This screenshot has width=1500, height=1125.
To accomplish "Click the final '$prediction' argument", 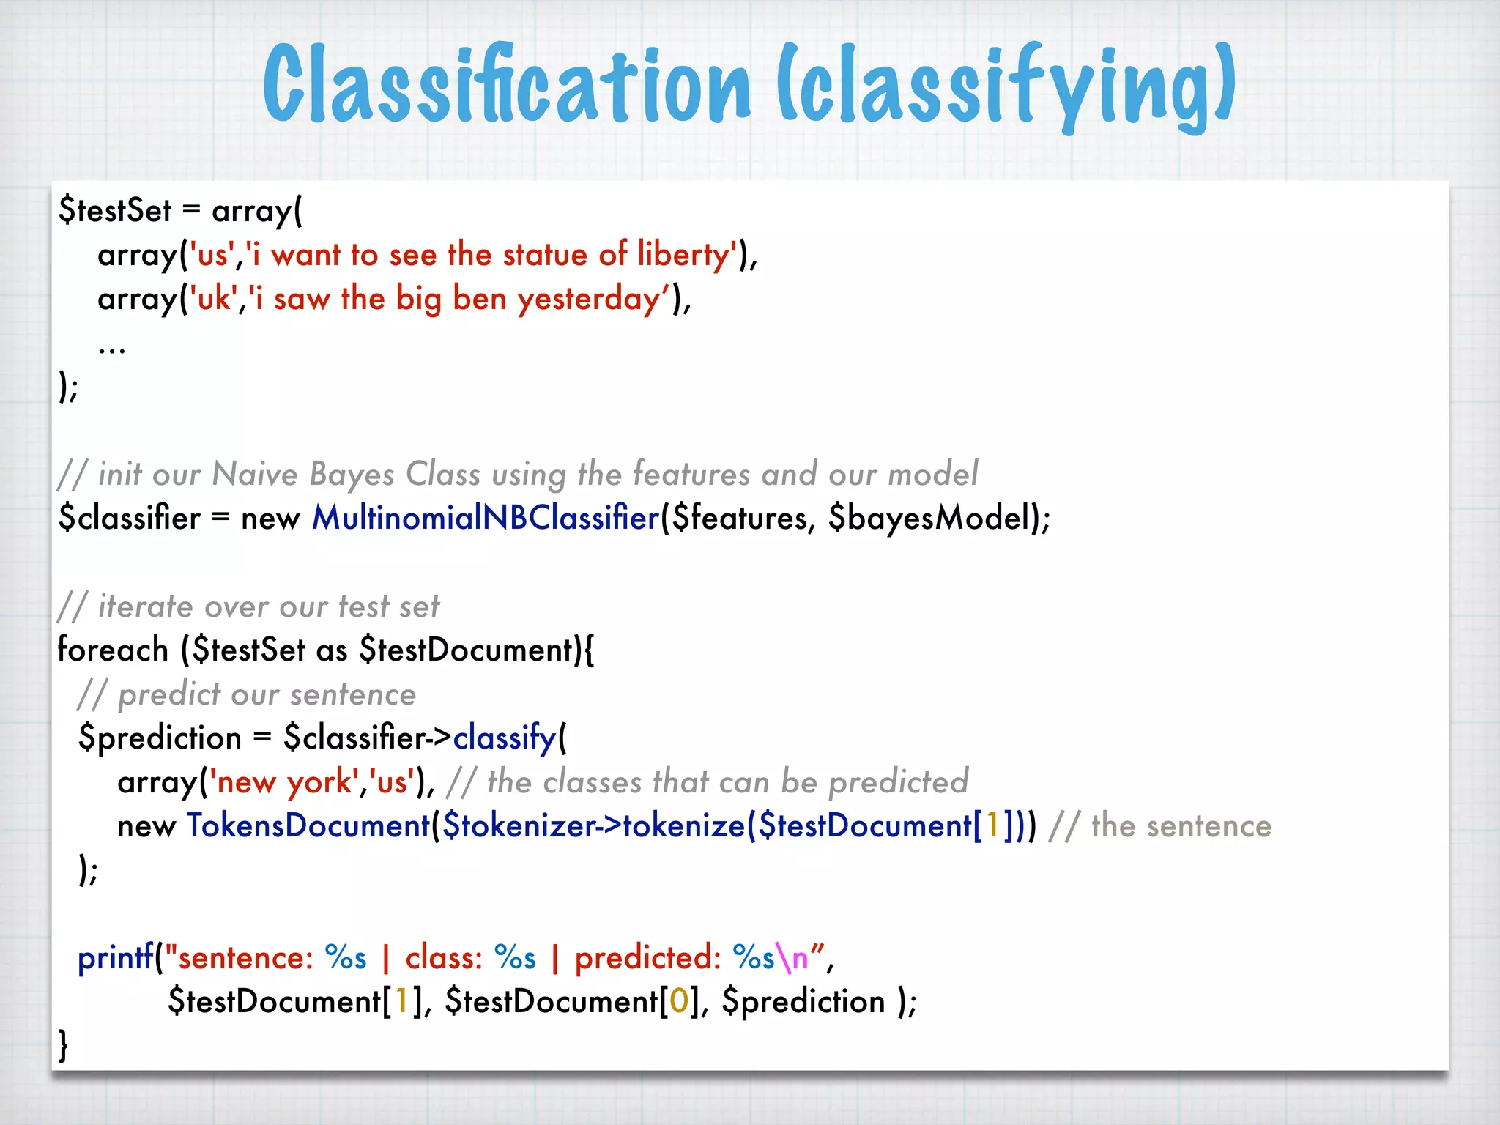I will [x=803, y=1001].
